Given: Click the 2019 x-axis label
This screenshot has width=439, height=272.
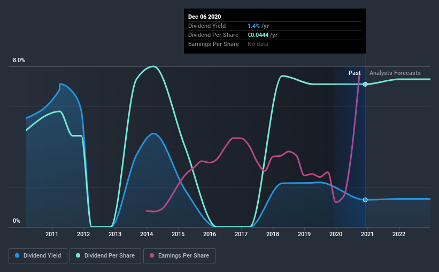Looking at the screenshot, I should pos(304,234).
